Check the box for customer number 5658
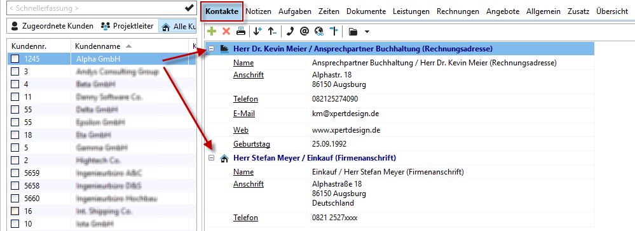Viewport: 635px width, 231px height. (x=15, y=185)
